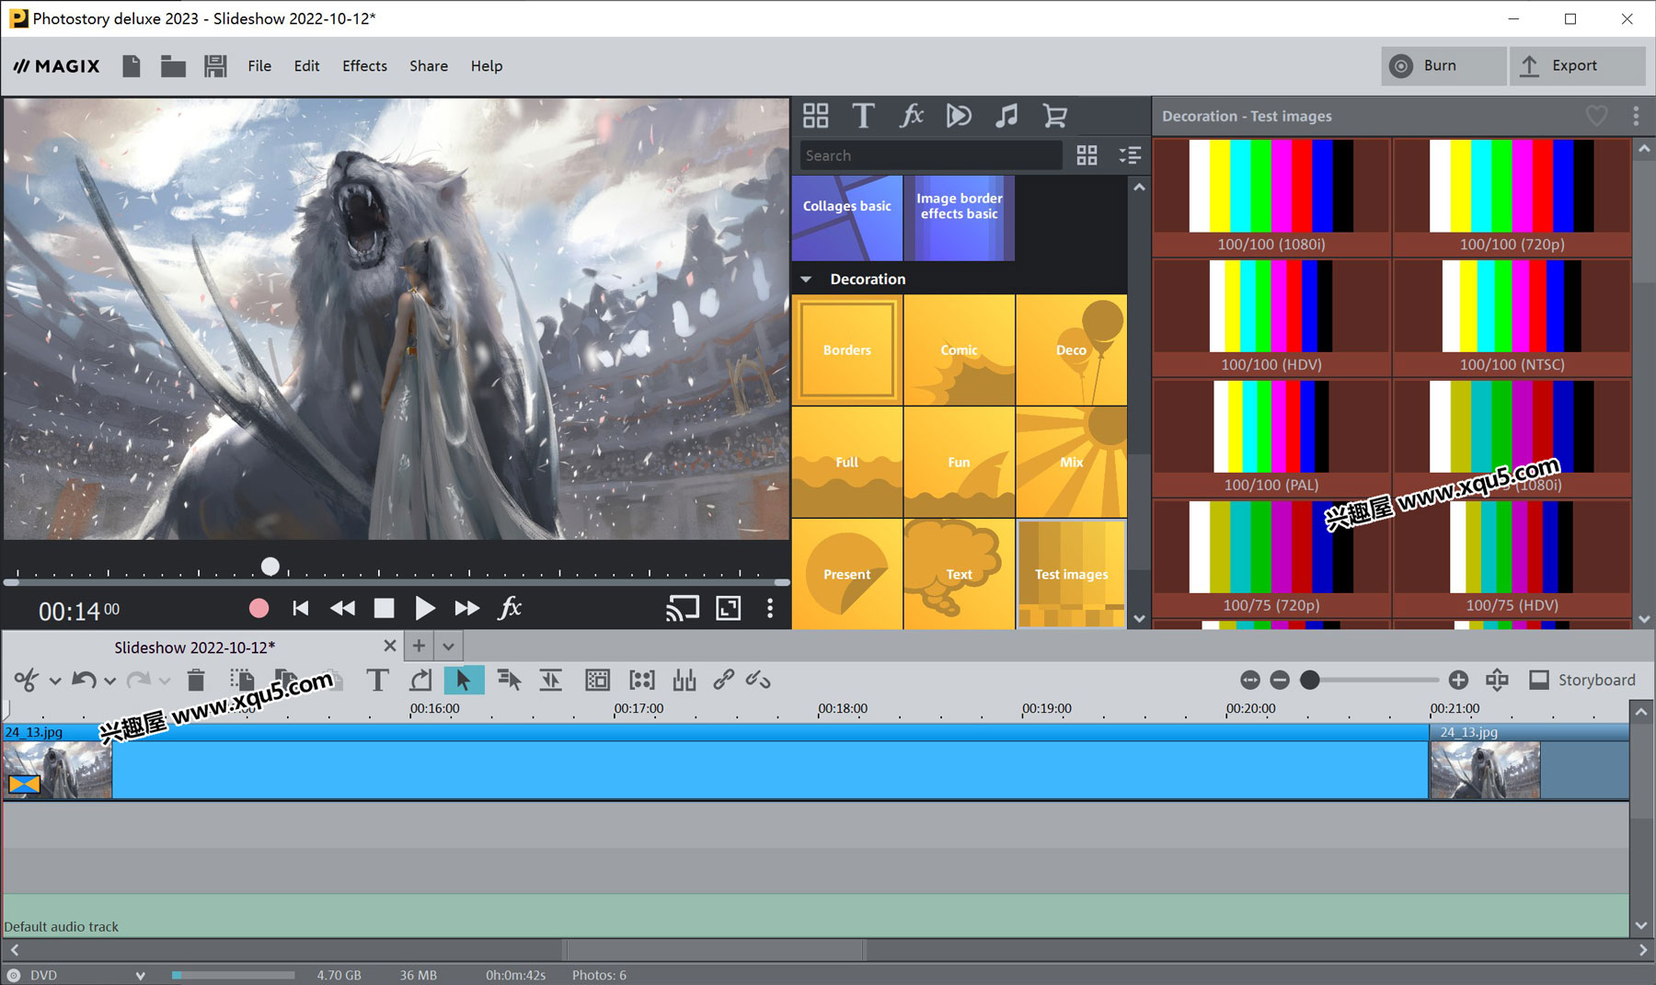Rotate the selected photo
The width and height of the screenshot is (1656, 985).
[x=420, y=681]
